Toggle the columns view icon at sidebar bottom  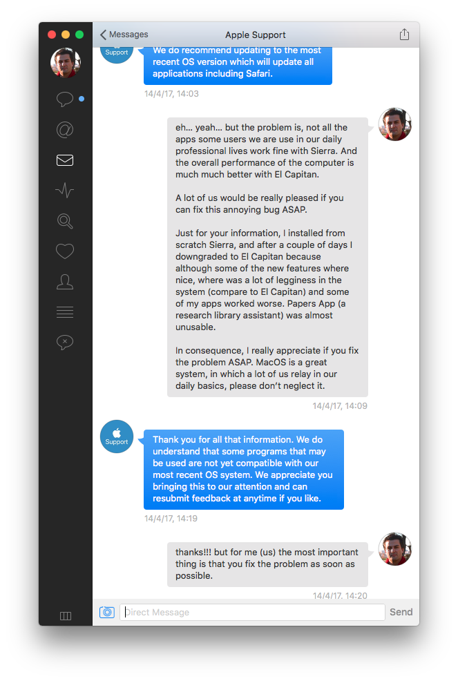tap(66, 616)
